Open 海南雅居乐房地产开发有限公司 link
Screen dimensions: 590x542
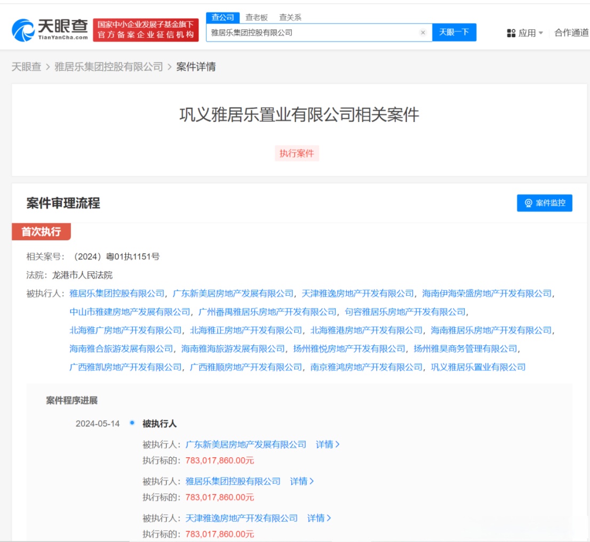(x=491, y=330)
